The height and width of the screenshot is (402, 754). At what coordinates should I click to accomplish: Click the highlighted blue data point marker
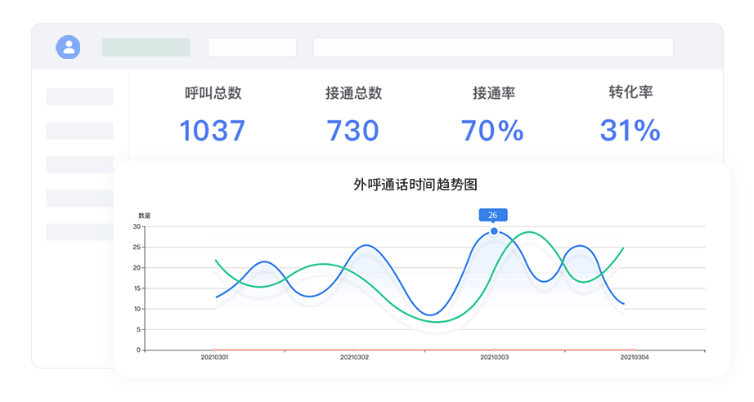click(x=494, y=231)
